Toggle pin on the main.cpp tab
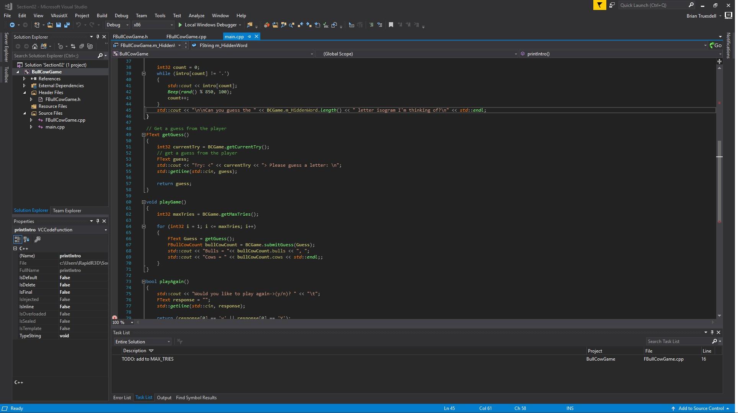Image resolution: width=738 pixels, height=413 pixels. pyautogui.click(x=249, y=37)
